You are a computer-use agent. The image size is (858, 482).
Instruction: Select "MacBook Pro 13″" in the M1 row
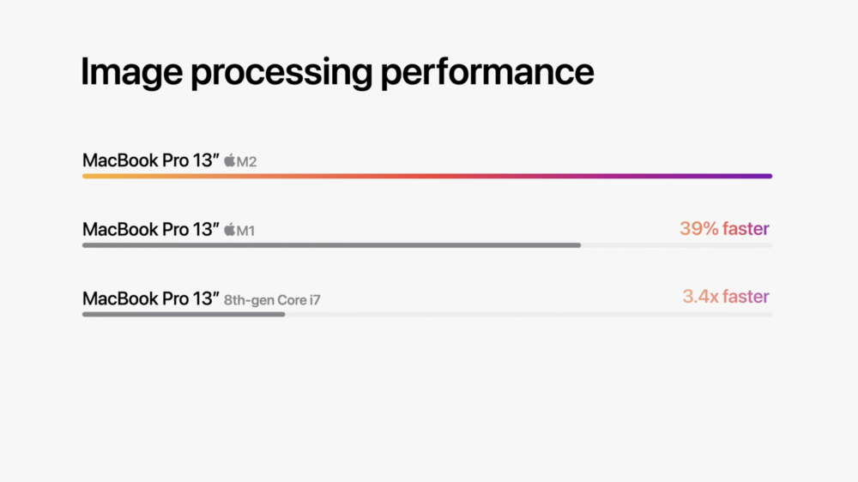(x=151, y=230)
